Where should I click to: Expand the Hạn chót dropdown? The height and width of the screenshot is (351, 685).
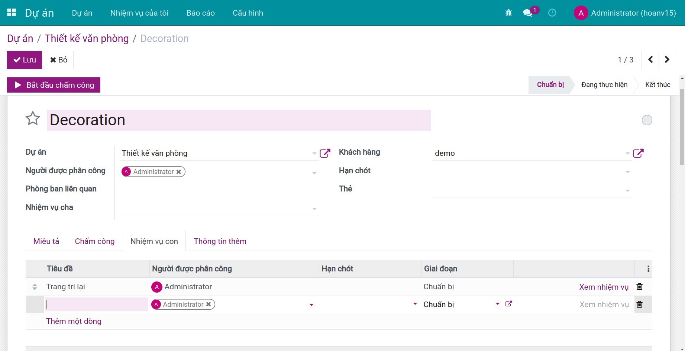(627, 172)
